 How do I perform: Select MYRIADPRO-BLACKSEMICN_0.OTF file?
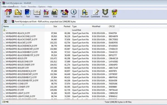point(21,46)
